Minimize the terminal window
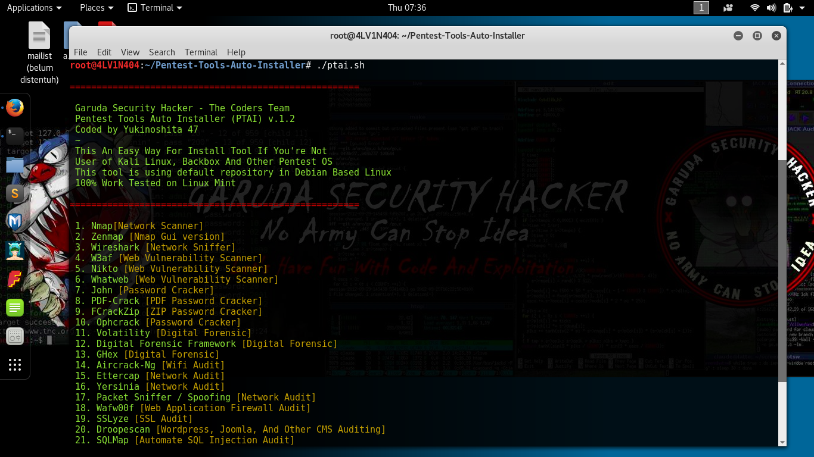 [x=738, y=36]
